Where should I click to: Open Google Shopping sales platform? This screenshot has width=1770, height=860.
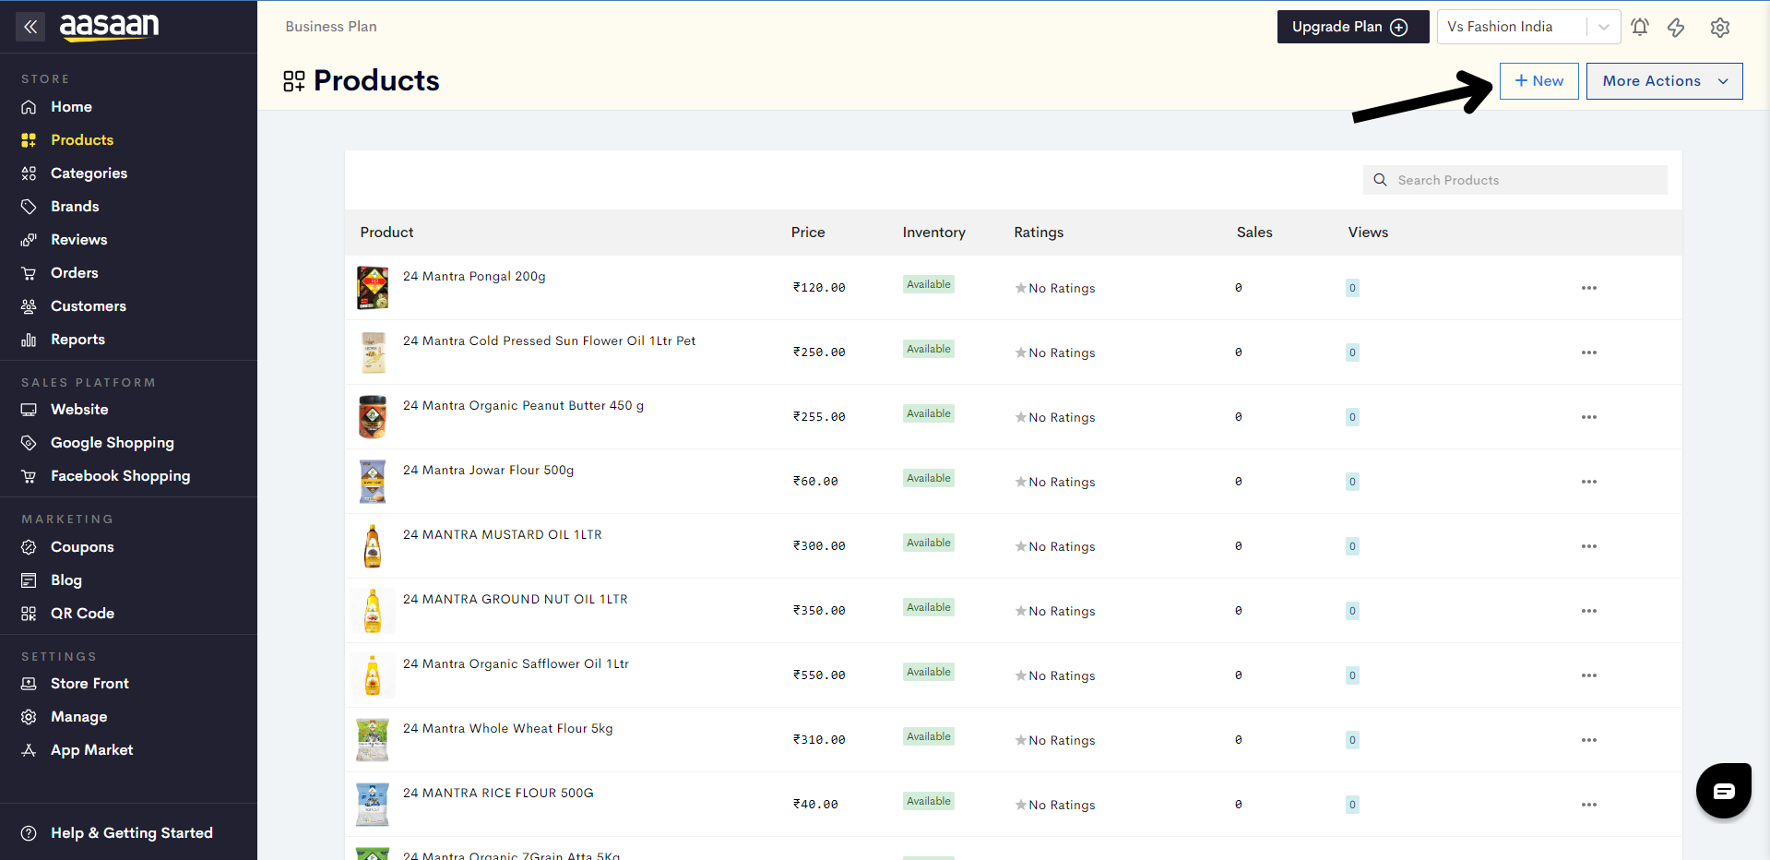coord(113,443)
